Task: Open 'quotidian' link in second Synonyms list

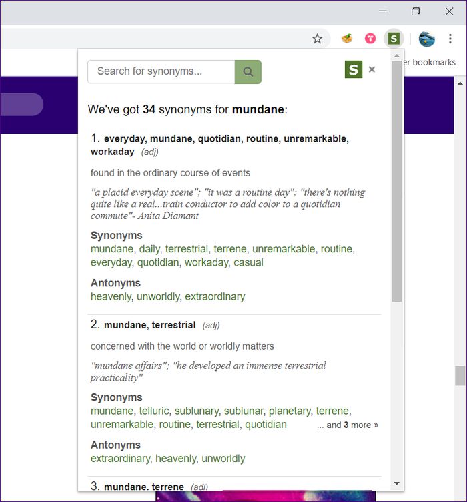Action: coord(266,424)
